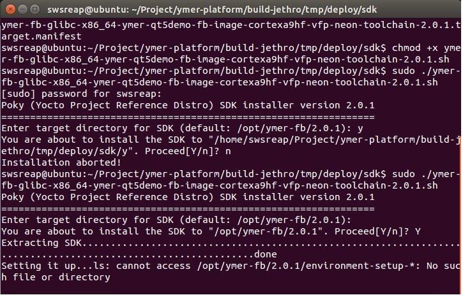
Task: Click the "chmod +x" command text
Action: point(415,48)
